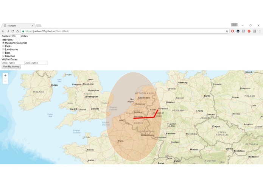263x187 pixels.
Task: Focus the Radius miles input field
Action: tap(16, 36)
